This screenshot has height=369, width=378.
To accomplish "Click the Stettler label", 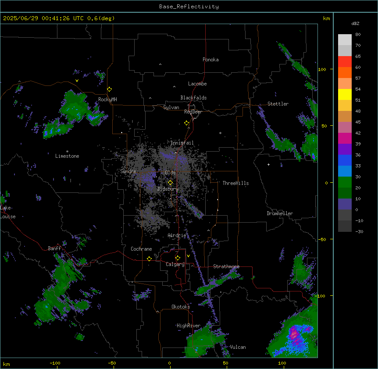I will [x=278, y=104].
